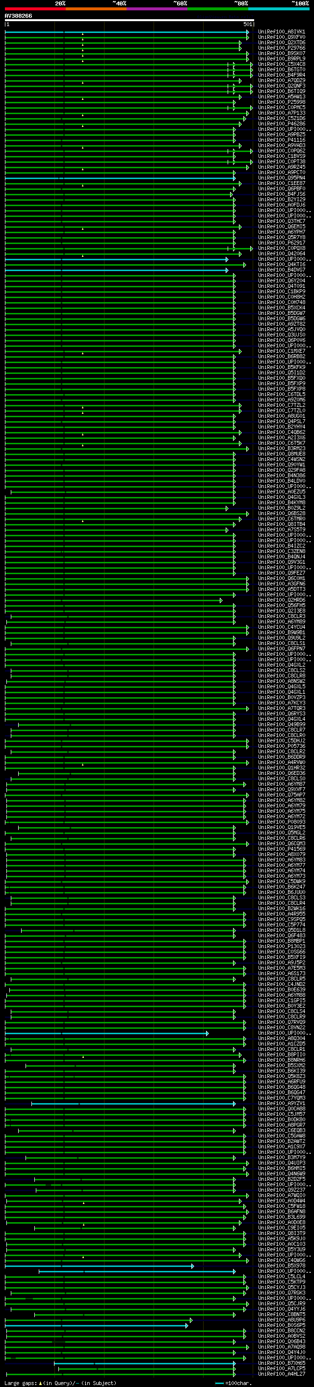This screenshot has height=1387, width=314.
Task: Select the AV388266 query name
Action: (18, 16)
